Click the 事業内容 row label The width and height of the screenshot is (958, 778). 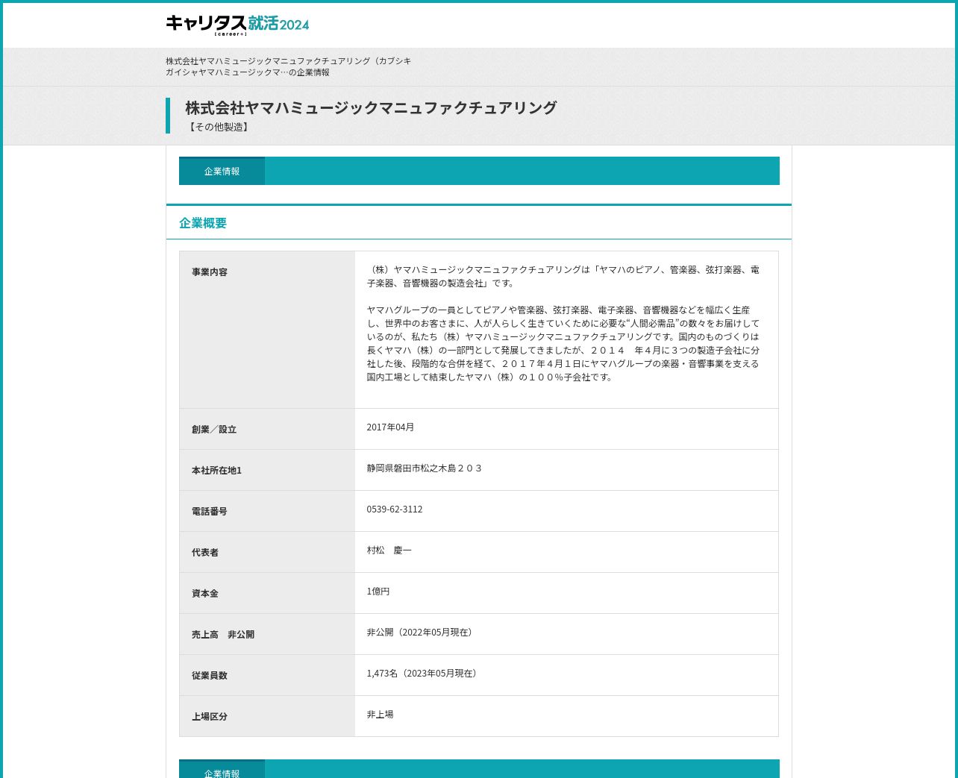click(x=210, y=272)
